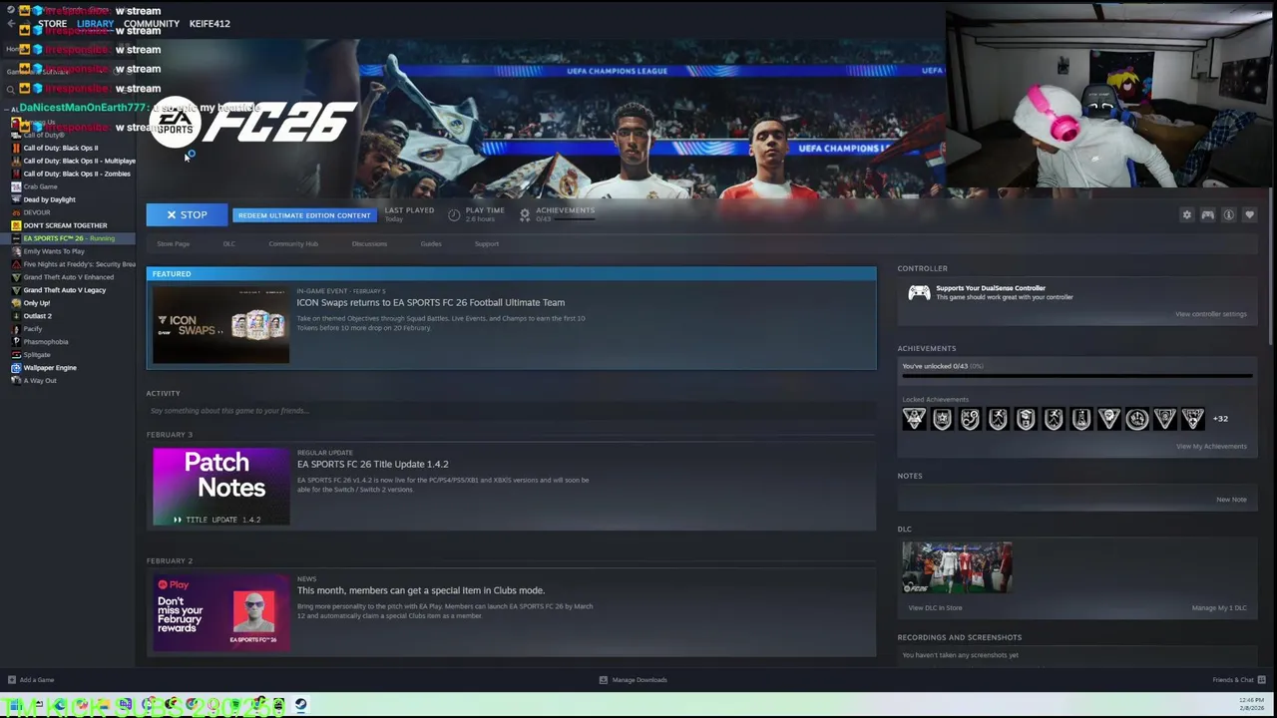Open controller layout icon for FC 26

point(1207,214)
